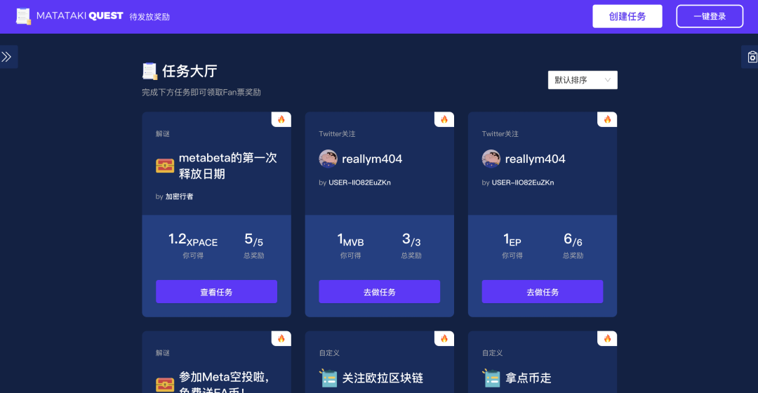Click the list icon beside 拿点币走
The image size is (758, 393).
pos(491,378)
